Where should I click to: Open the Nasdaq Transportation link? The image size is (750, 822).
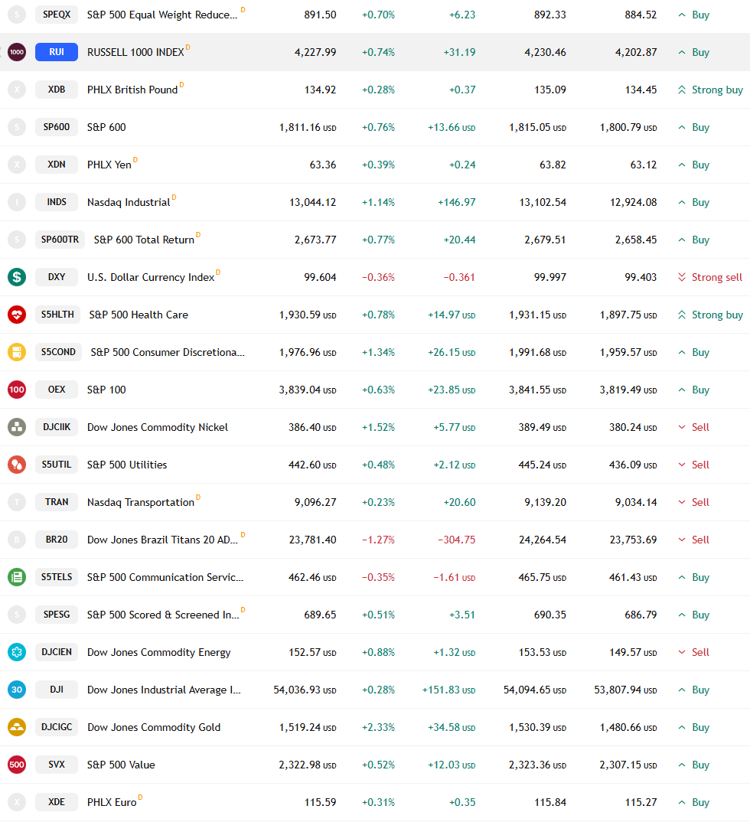click(141, 502)
